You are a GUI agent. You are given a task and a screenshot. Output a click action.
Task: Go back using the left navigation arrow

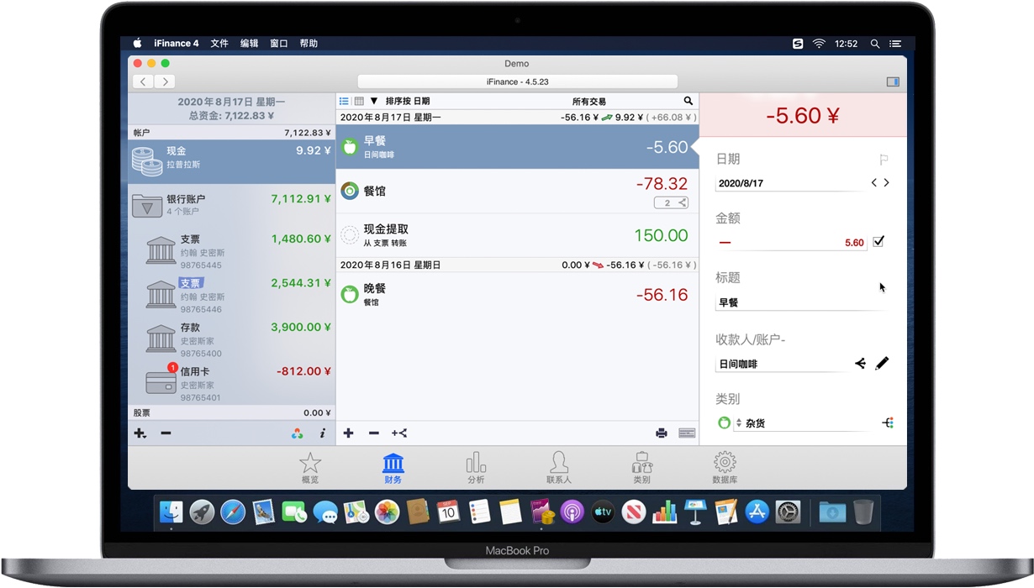pos(143,81)
